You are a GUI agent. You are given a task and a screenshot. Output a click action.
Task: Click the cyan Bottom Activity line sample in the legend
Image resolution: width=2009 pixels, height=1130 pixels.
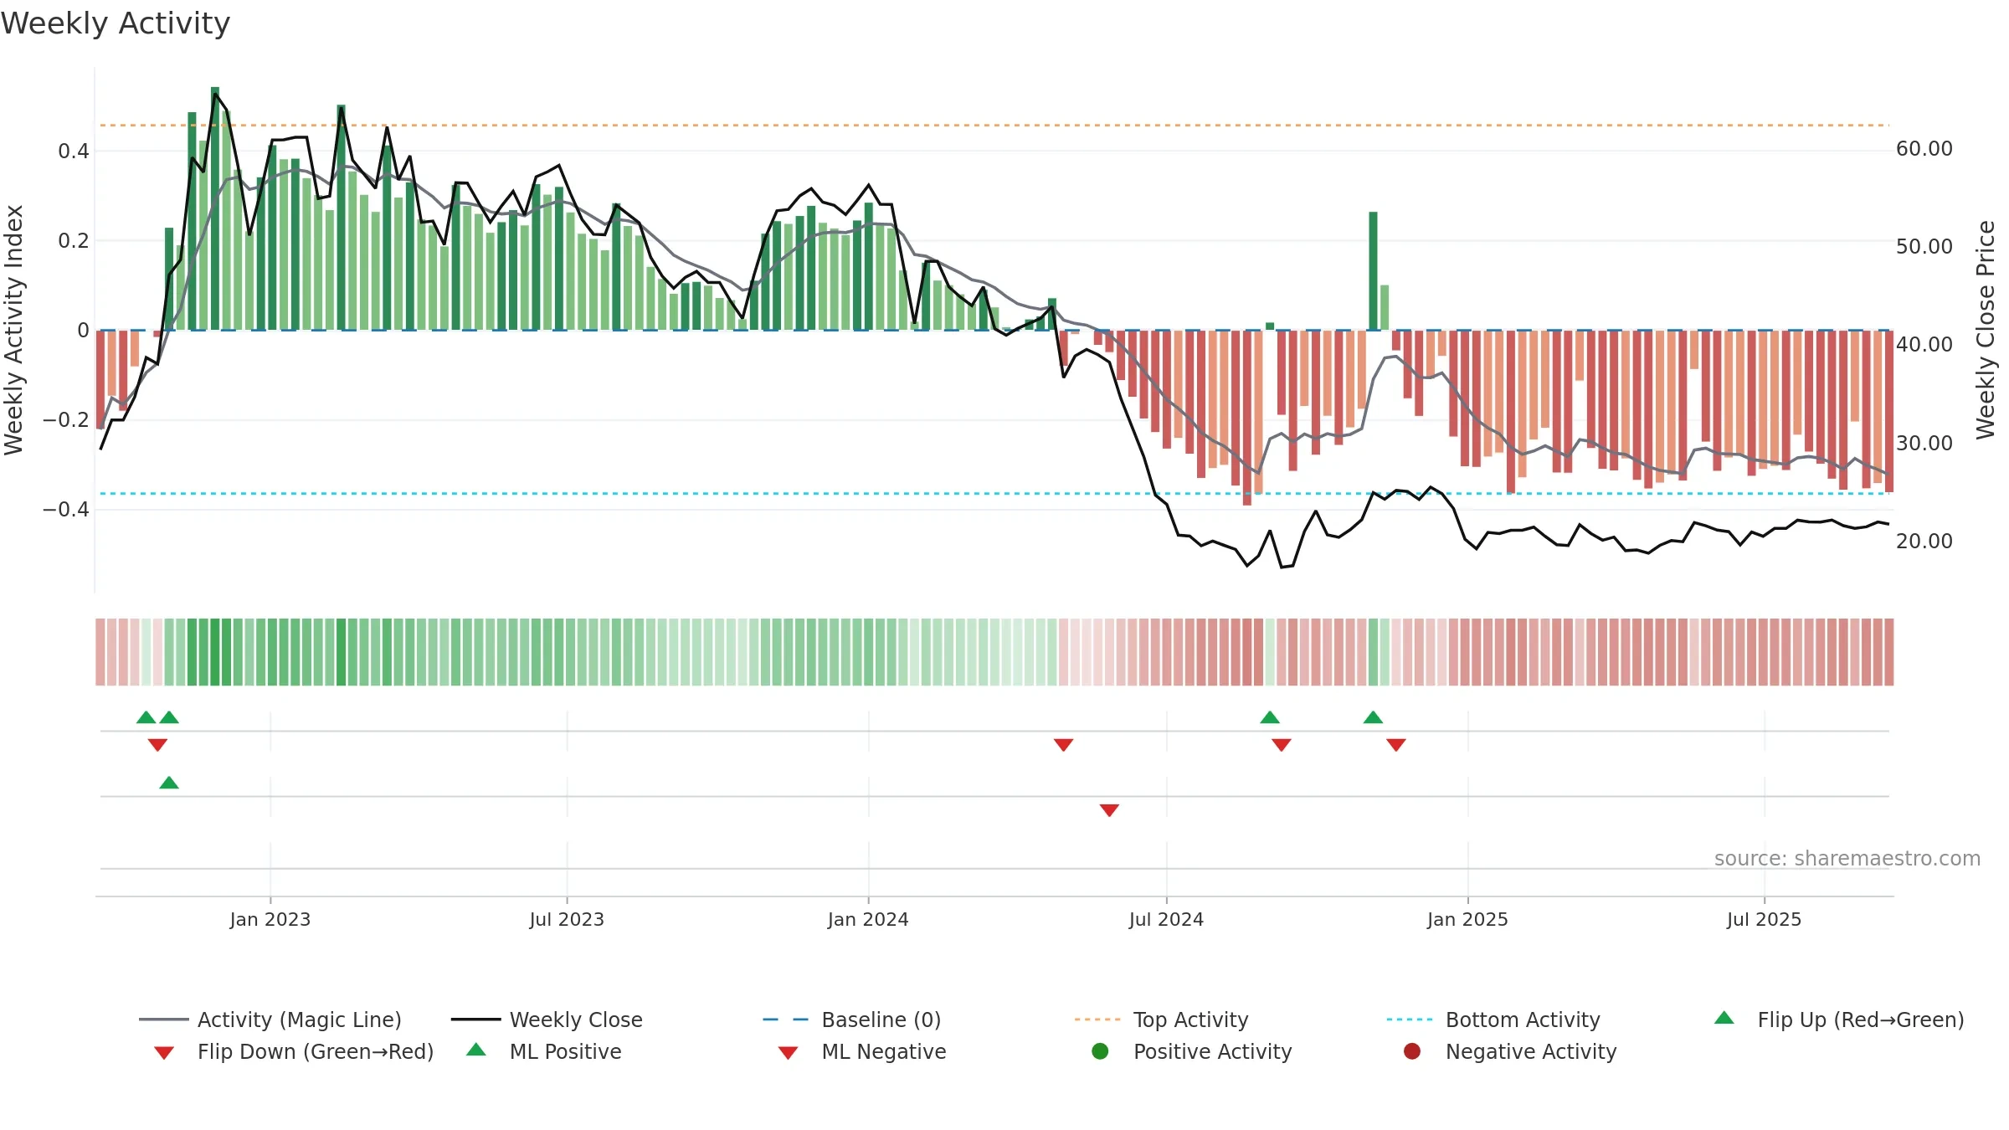coord(1410,1020)
